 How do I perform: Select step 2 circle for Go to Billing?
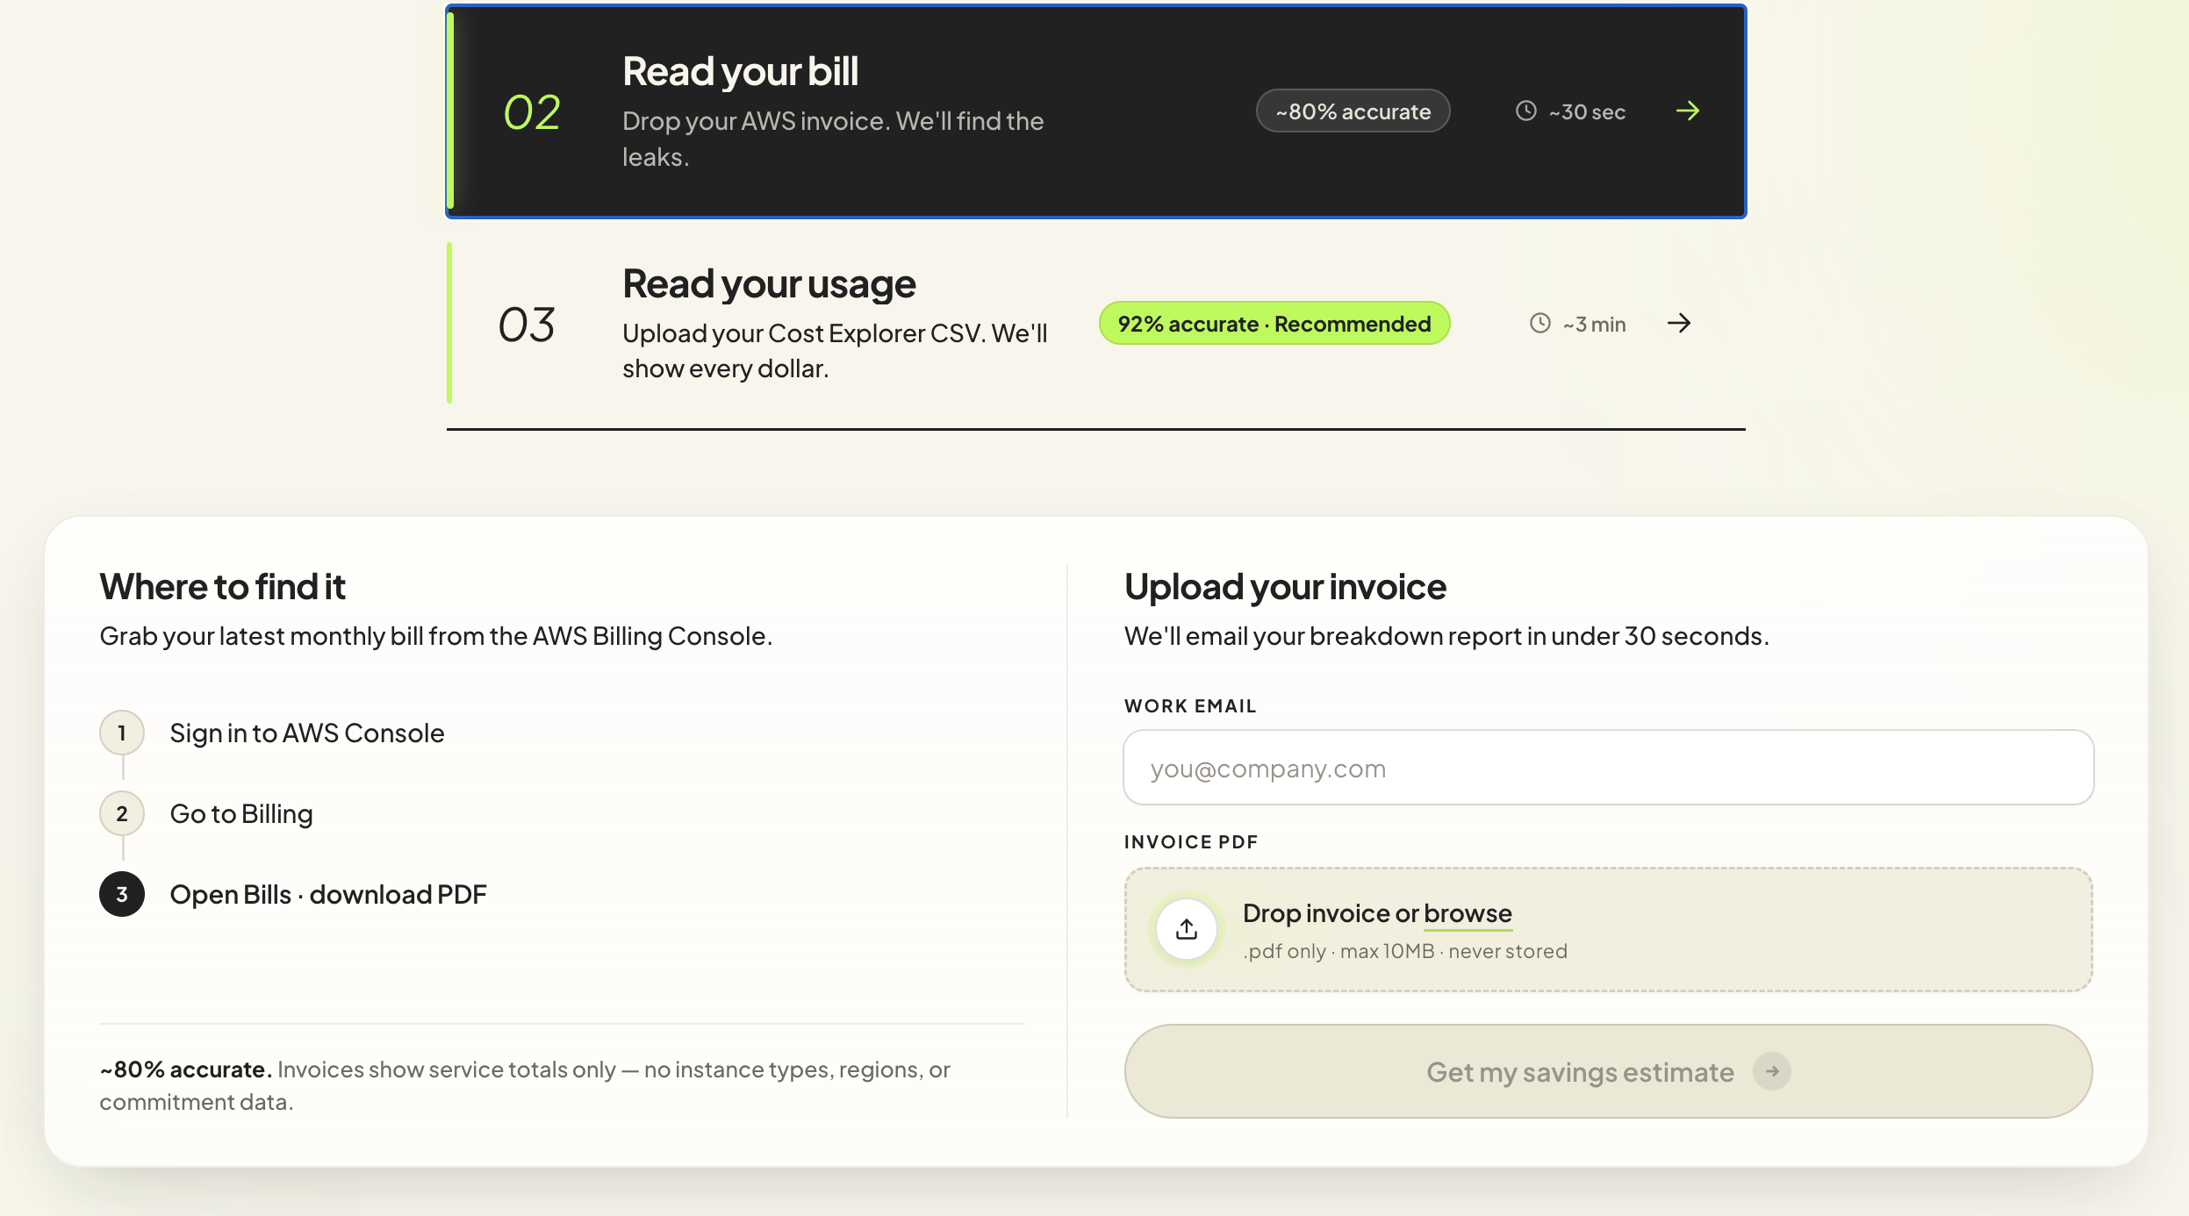(122, 814)
